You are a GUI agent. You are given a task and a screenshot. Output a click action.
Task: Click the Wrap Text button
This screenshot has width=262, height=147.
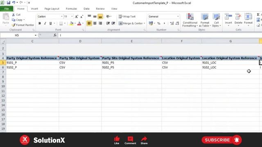(127, 16)
